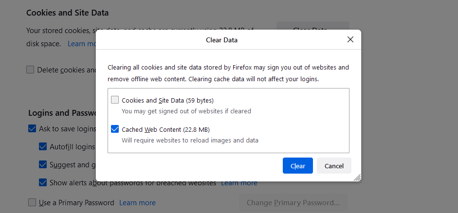The height and width of the screenshot is (213, 458).
Task: Enable the Cookies and Site Data checkbox
Action: point(115,100)
